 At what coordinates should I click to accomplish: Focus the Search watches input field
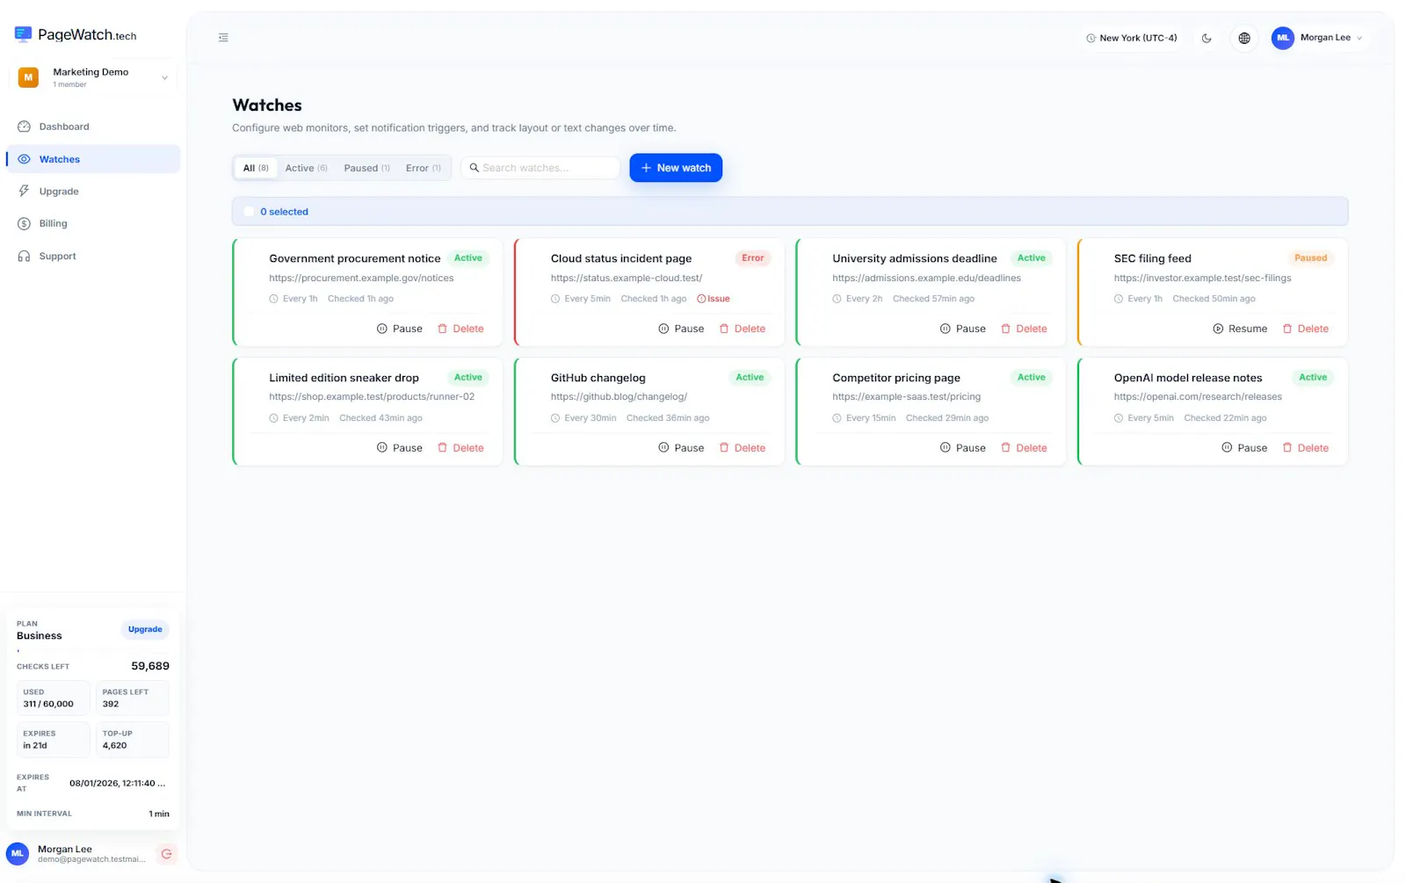click(540, 168)
